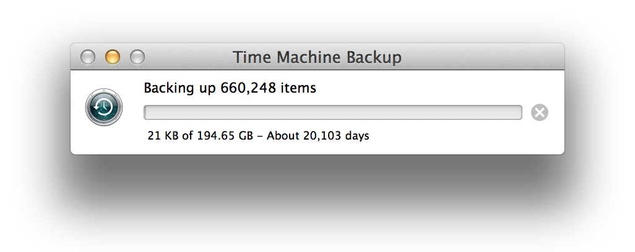Image resolution: width=635 pixels, height=252 pixels.
Task: Click the word 'Backing' in the status line
Action: point(168,88)
